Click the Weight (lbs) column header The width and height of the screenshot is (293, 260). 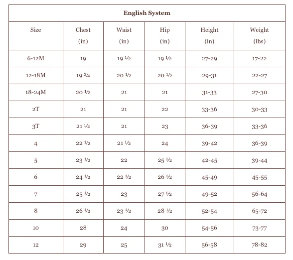point(259,35)
